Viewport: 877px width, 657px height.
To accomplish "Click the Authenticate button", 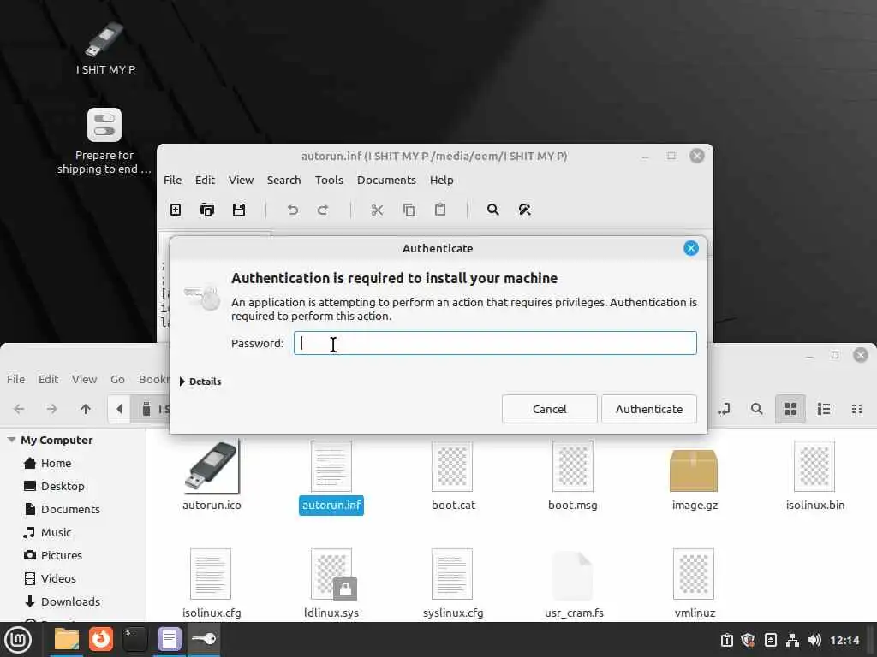I will (649, 409).
